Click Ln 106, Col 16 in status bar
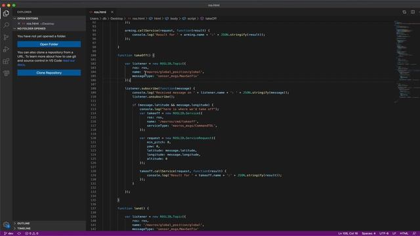The height and width of the screenshot is (236, 420). coord(348,233)
